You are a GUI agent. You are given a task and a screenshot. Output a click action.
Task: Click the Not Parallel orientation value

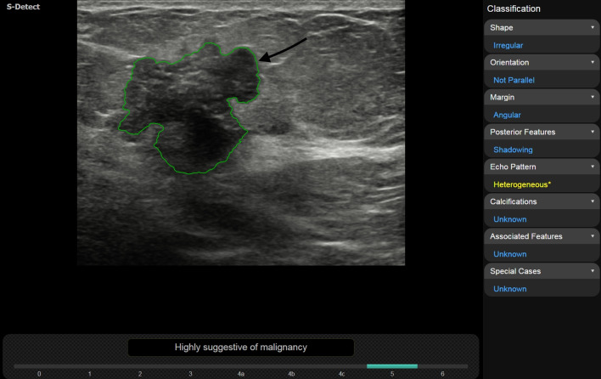coord(514,80)
